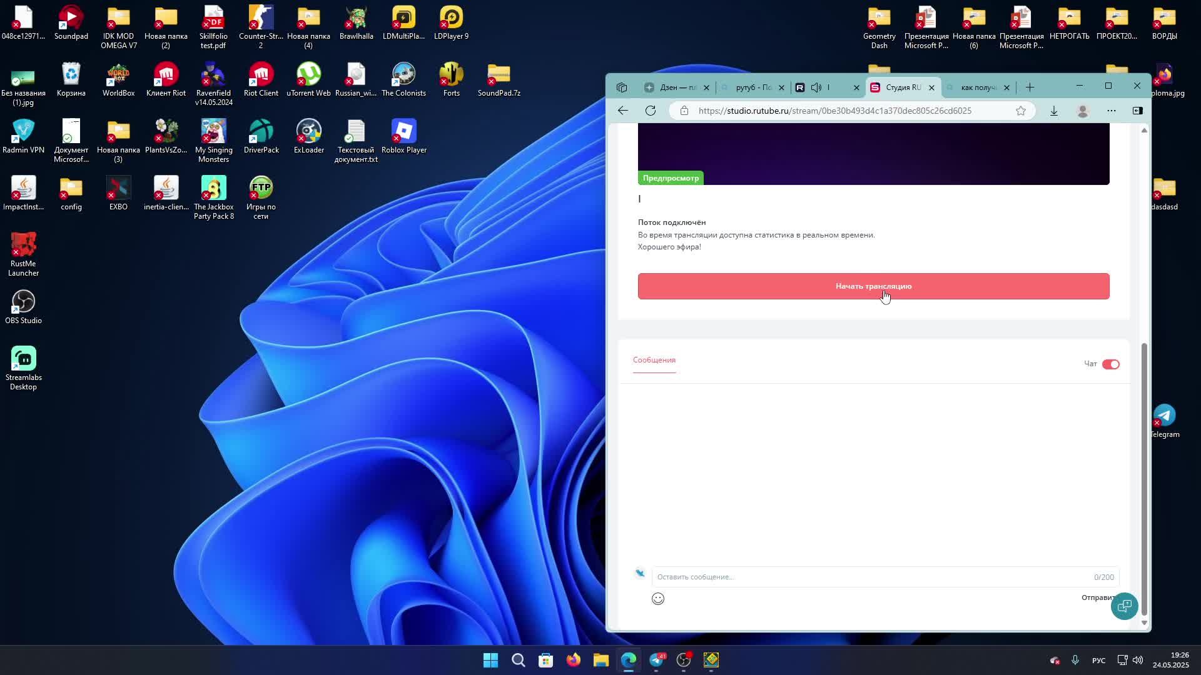Select the RustMe Launcher desktop icon
The height and width of the screenshot is (675, 1201).
pos(24,254)
